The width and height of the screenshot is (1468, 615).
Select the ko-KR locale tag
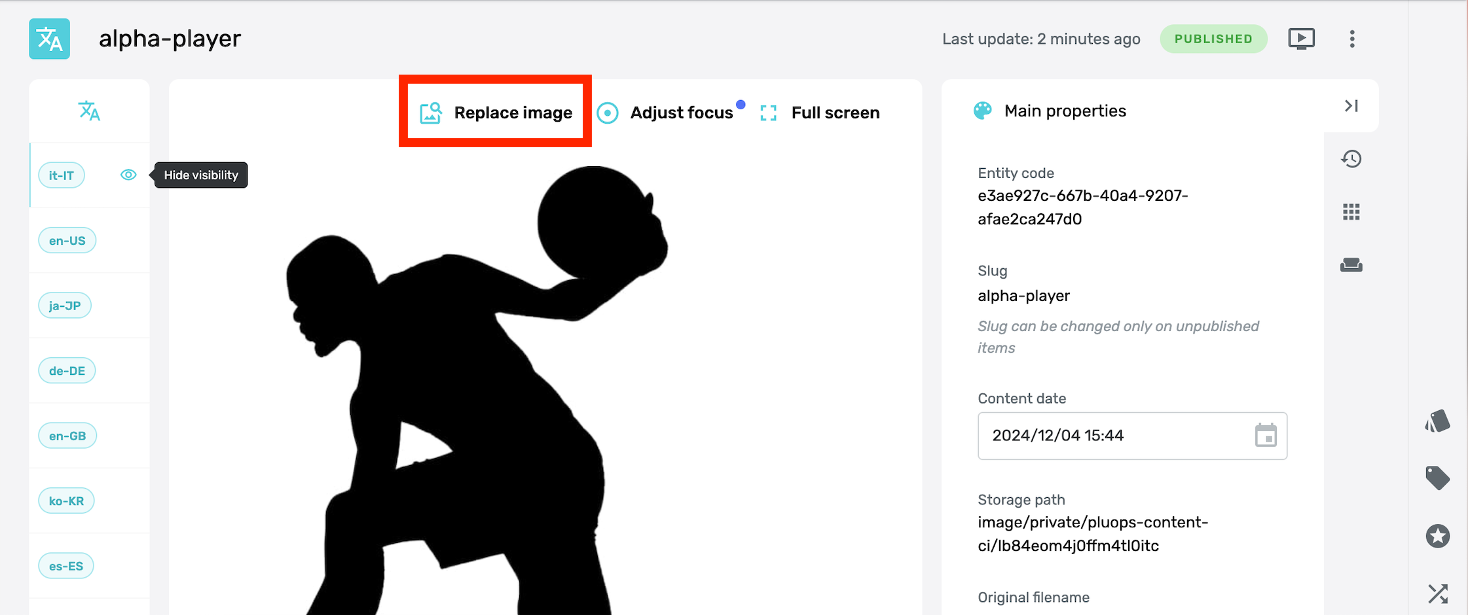pos(67,501)
